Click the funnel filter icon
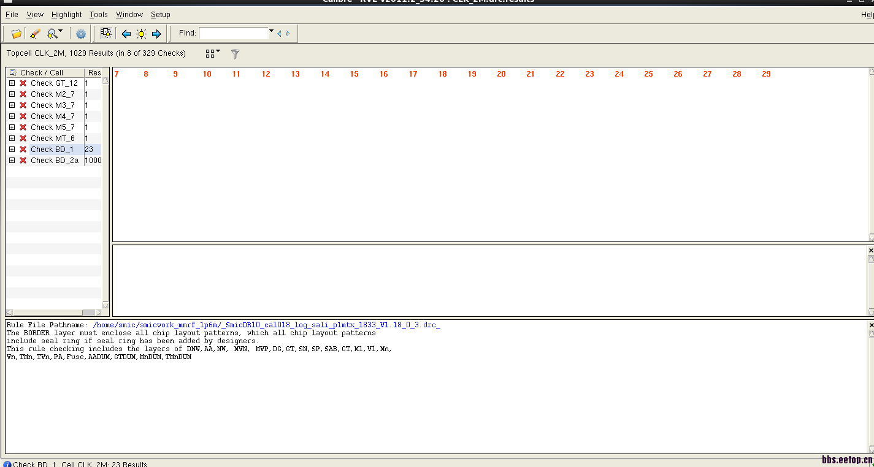874x467 pixels. click(x=235, y=54)
